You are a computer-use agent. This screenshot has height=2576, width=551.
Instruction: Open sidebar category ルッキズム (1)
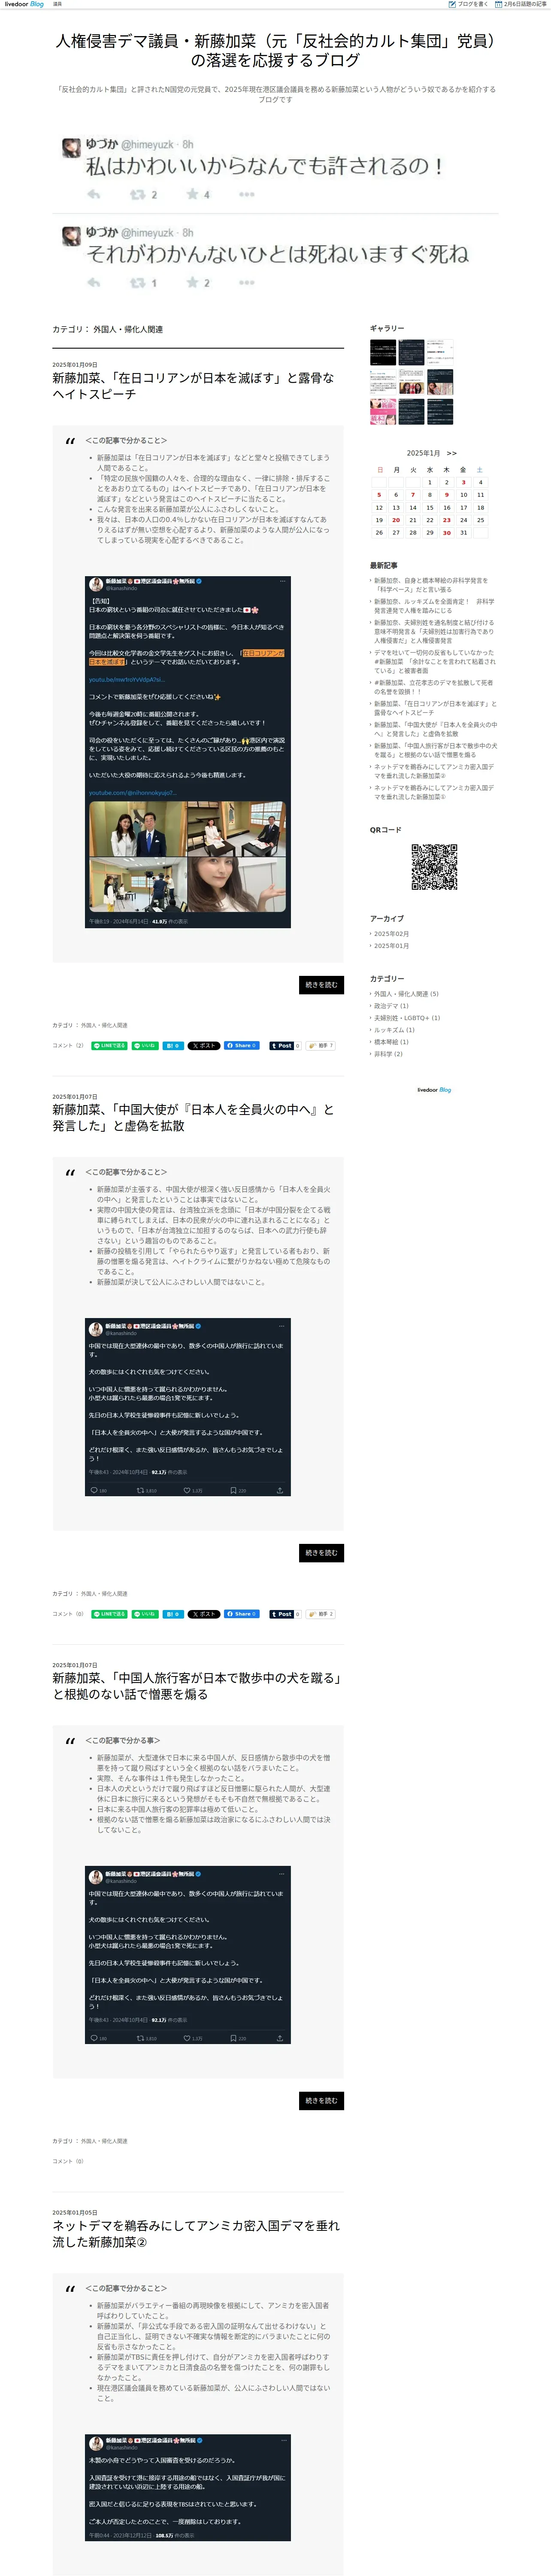(394, 1030)
